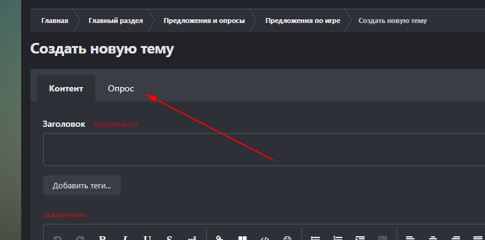Open the Предложения и опросы breadcrumb
Image resolution: width=485 pixels, height=240 pixels.
(204, 21)
